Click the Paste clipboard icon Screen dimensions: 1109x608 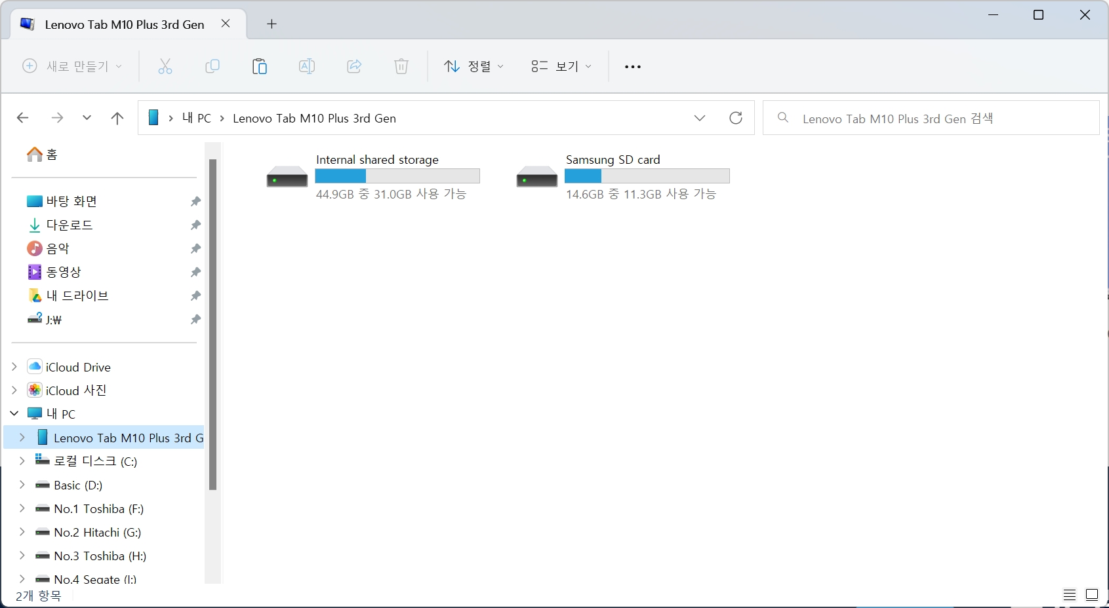click(x=260, y=66)
